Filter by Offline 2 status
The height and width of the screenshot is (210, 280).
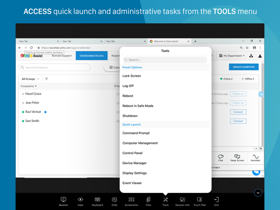click(248, 79)
